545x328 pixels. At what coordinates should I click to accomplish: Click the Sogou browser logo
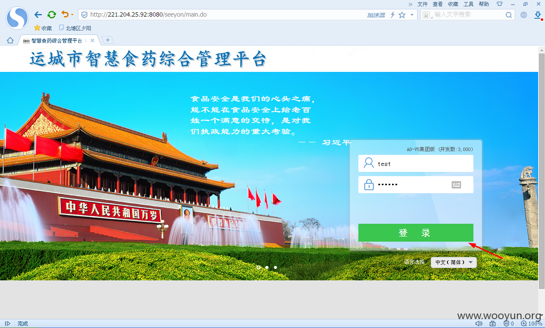[x=17, y=18]
